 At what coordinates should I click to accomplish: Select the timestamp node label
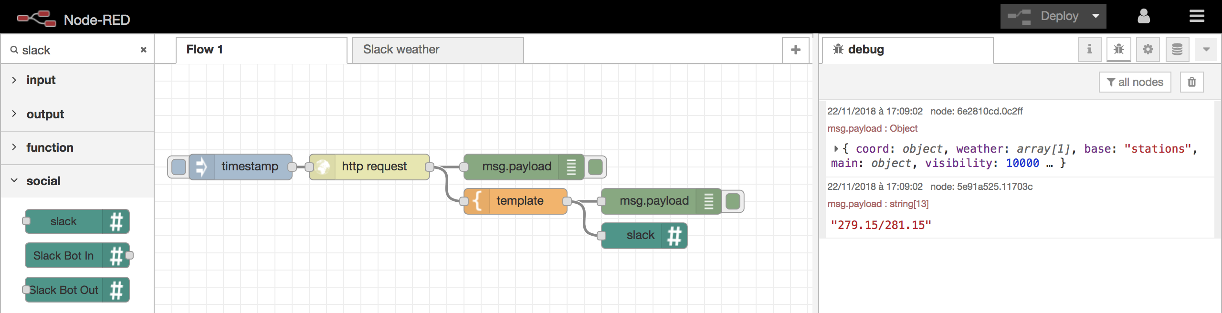tap(250, 167)
